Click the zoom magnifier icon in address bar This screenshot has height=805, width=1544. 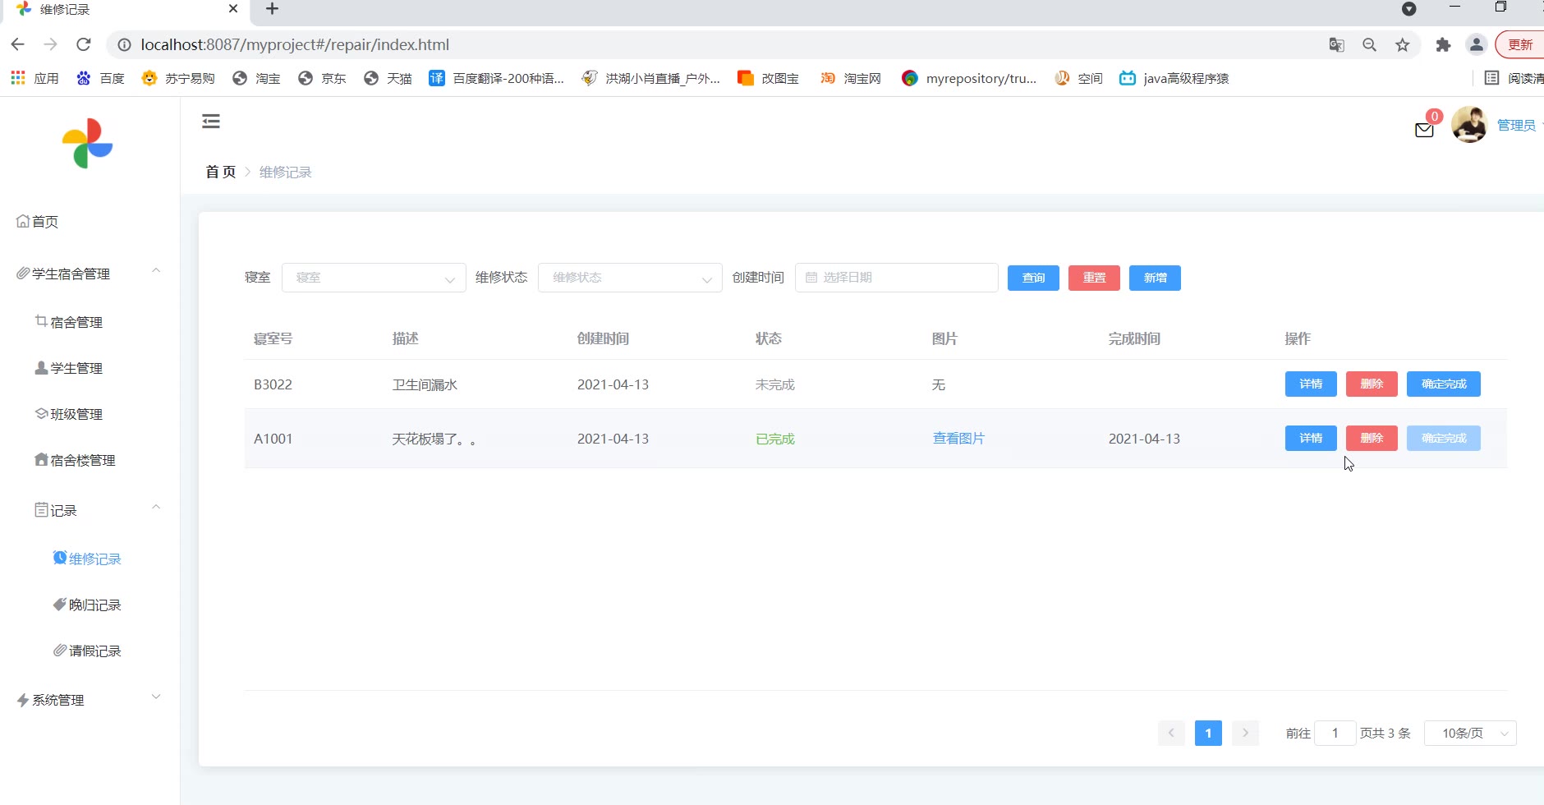point(1369,45)
